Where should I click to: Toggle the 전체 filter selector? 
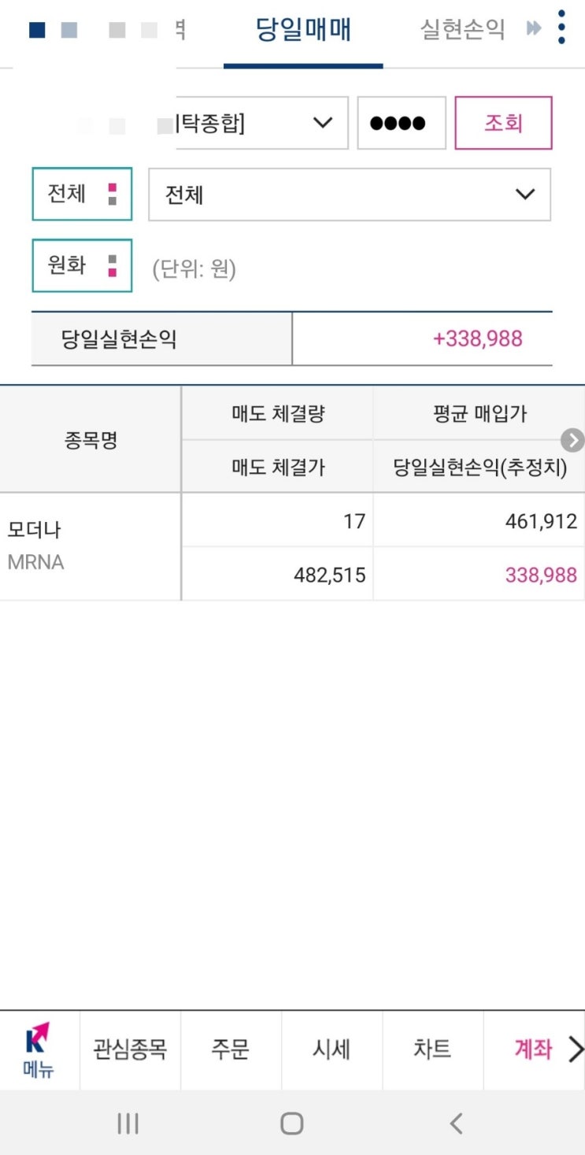click(x=82, y=194)
